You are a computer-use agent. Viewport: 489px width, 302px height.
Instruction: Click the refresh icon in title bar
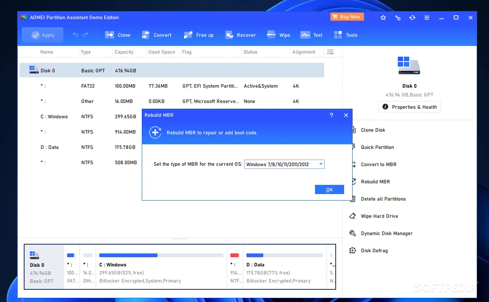(x=412, y=18)
